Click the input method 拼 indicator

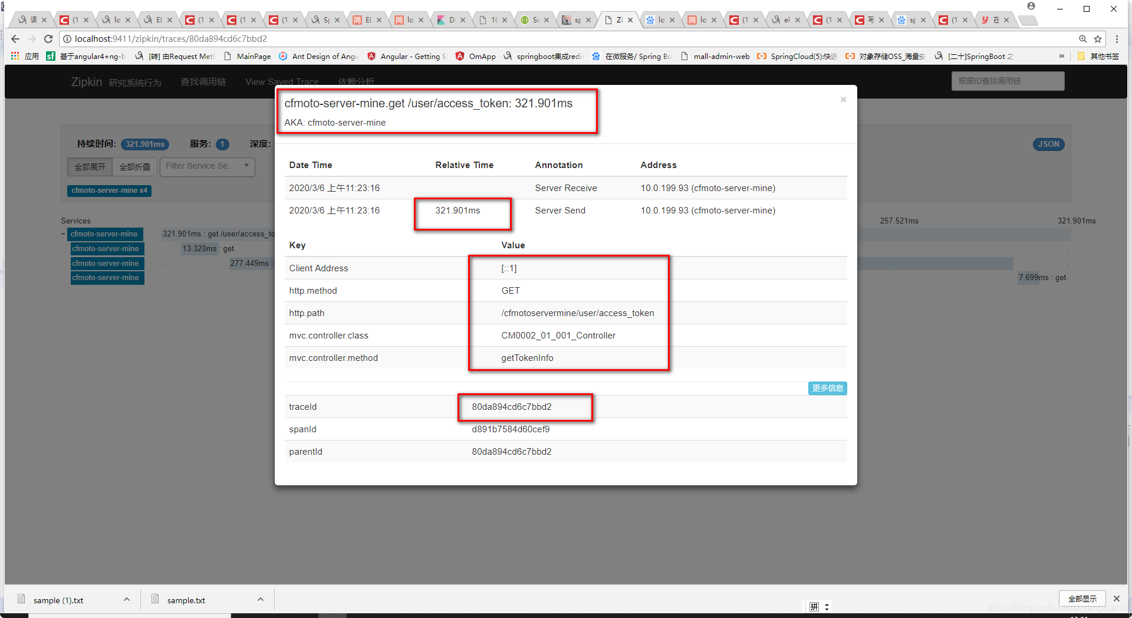coord(814,607)
